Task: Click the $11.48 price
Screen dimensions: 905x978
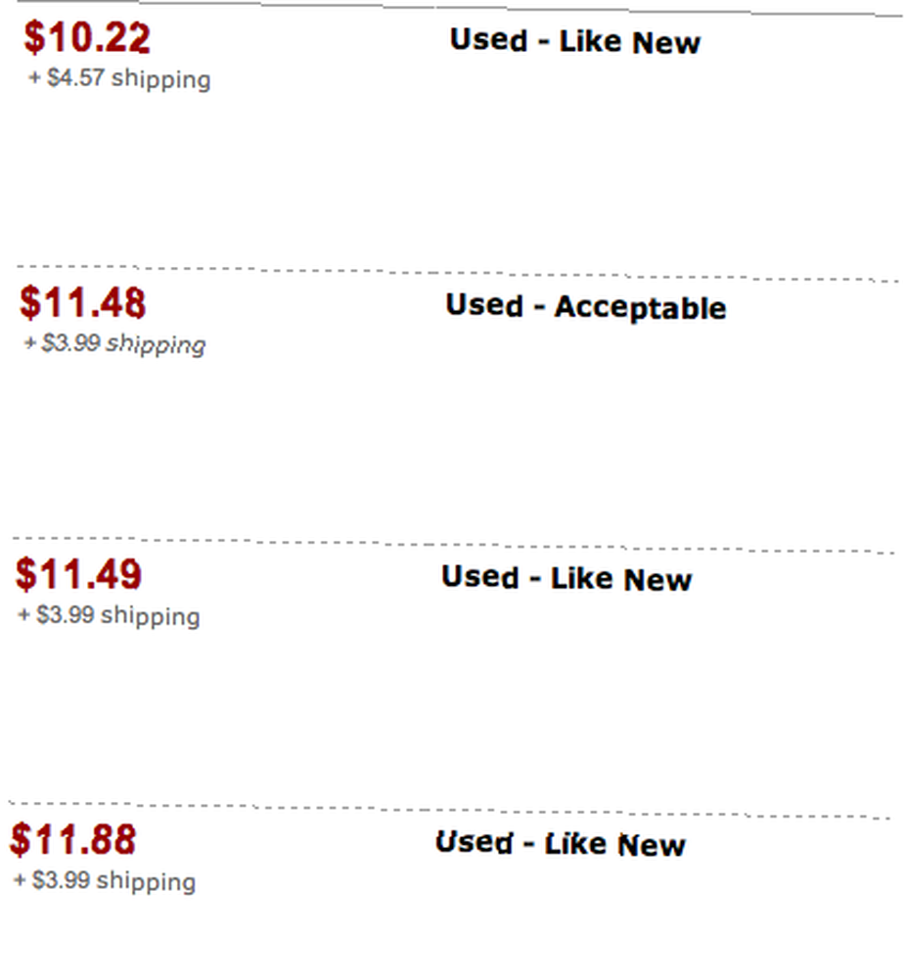Action: (82, 303)
